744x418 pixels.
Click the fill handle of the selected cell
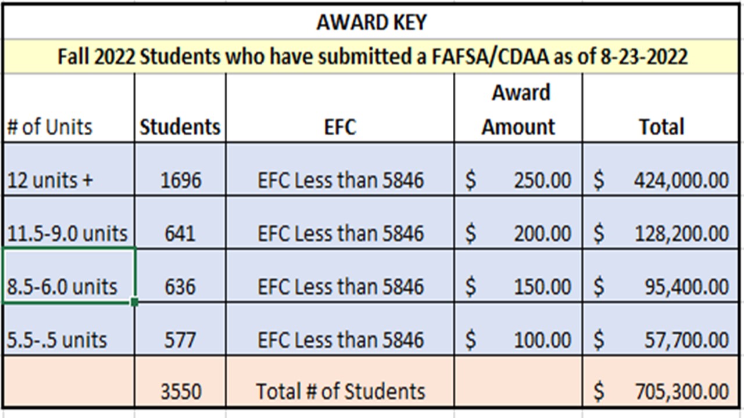click(135, 302)
